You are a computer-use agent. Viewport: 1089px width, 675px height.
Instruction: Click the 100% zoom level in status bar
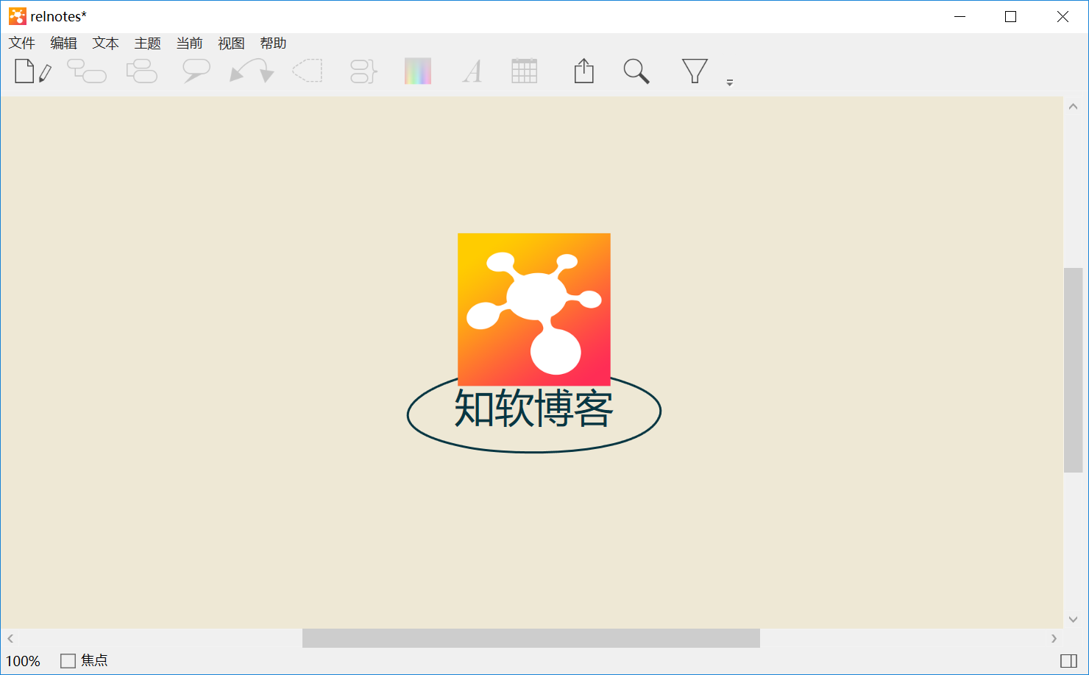pyautogui.click(x=24, y=661)
